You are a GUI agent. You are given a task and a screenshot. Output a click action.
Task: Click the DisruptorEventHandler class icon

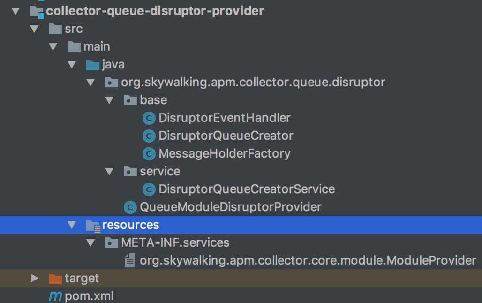pyautogui.click(x=149, y=118)
